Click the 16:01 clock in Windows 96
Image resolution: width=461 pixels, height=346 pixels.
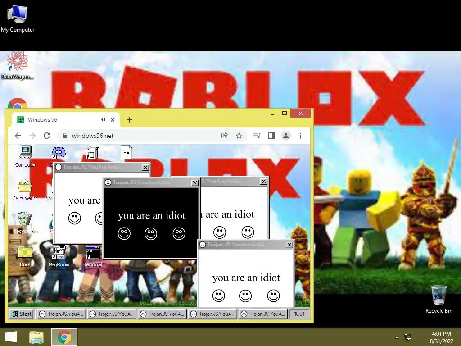tap(299, 314)
